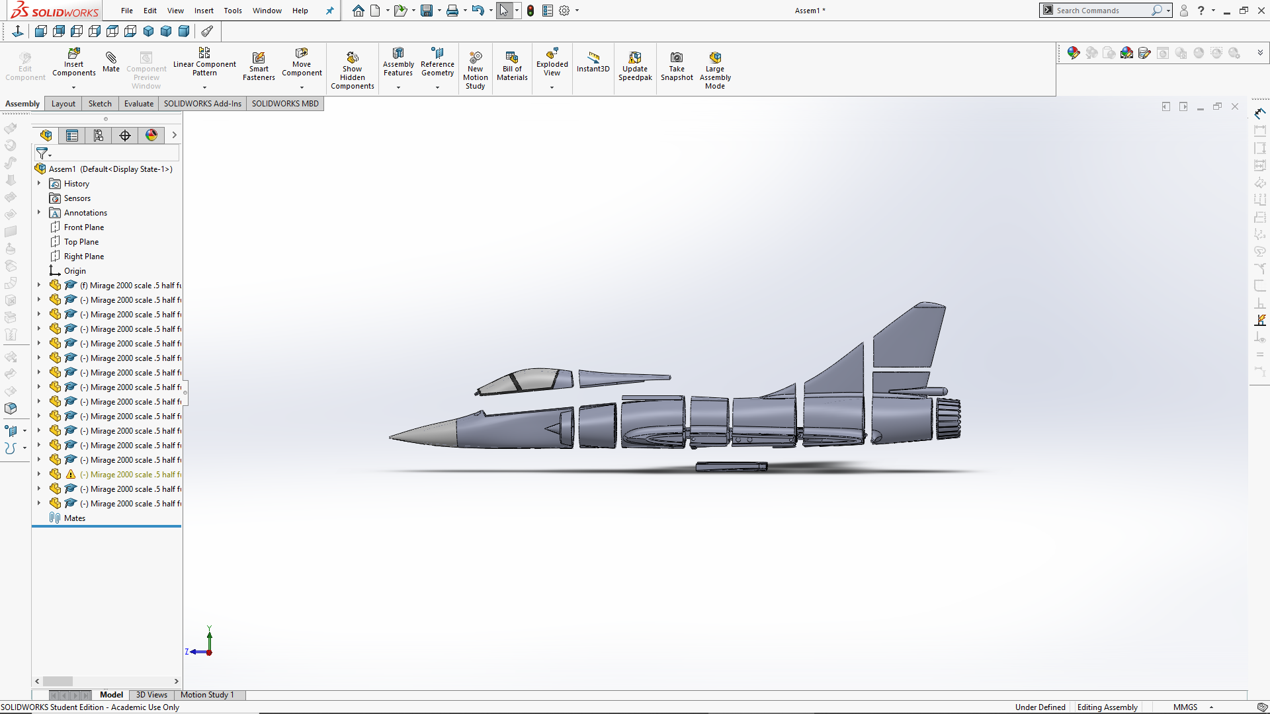Screen dimensions: 1270x714
Task: Open DimXpertManager tab icon
Action: tap(125, 136)
